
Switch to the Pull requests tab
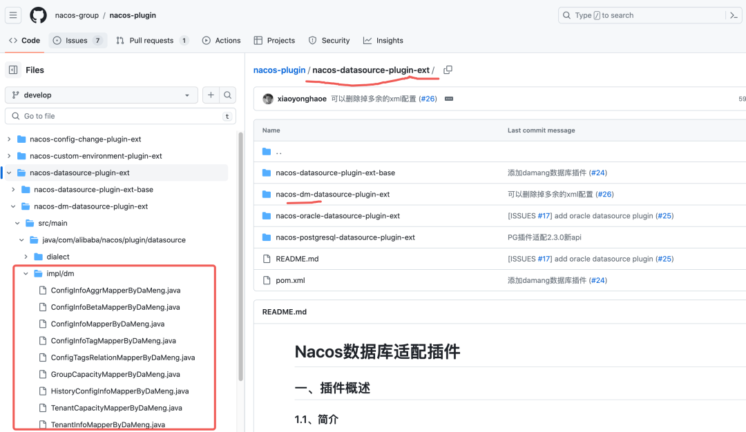(x=152, y=41)
